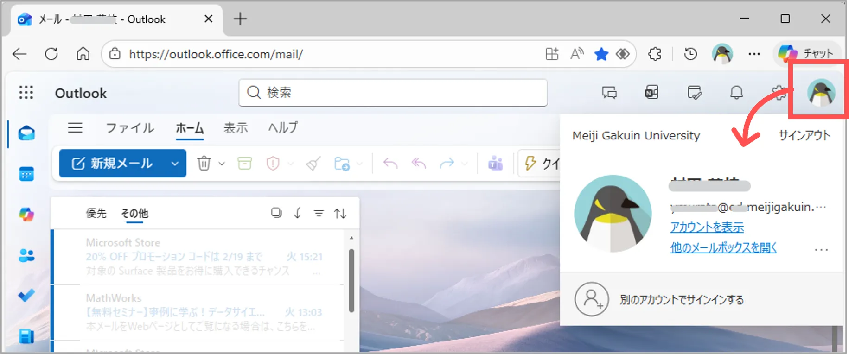Click the archive icon in toolbar
Viewport: 849px width, 354px height.
tap(244, 163)
